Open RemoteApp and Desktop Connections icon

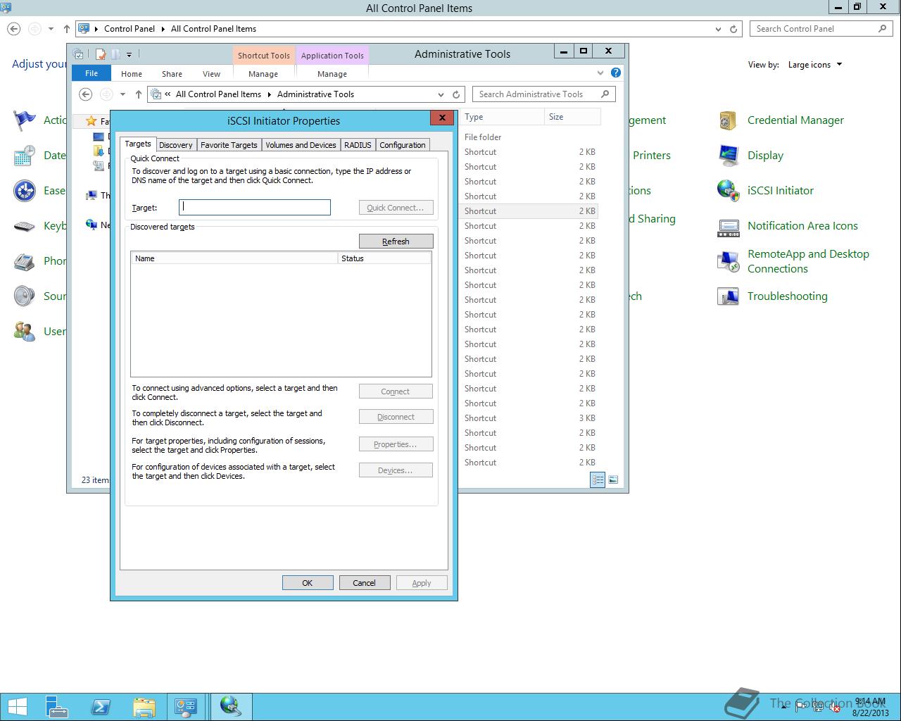click(728, 261)
